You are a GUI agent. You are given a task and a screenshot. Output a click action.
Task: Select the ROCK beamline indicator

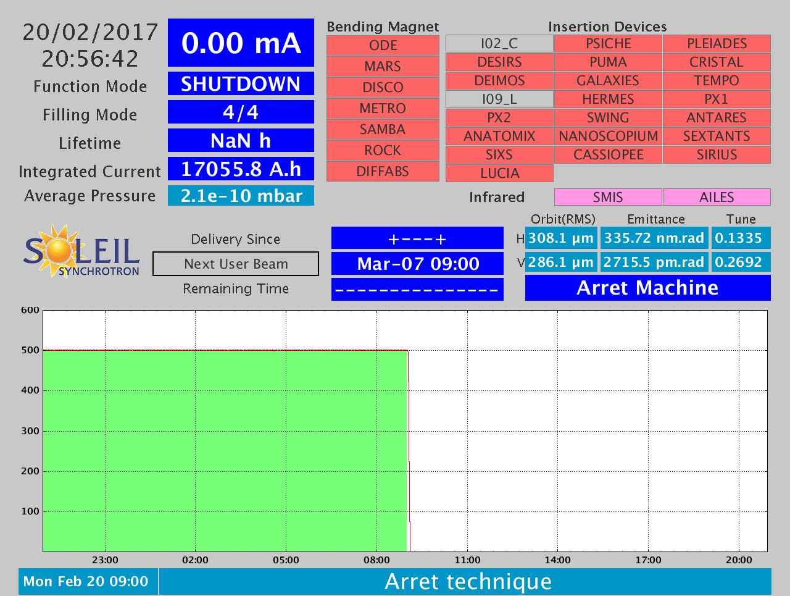(383, 151)
